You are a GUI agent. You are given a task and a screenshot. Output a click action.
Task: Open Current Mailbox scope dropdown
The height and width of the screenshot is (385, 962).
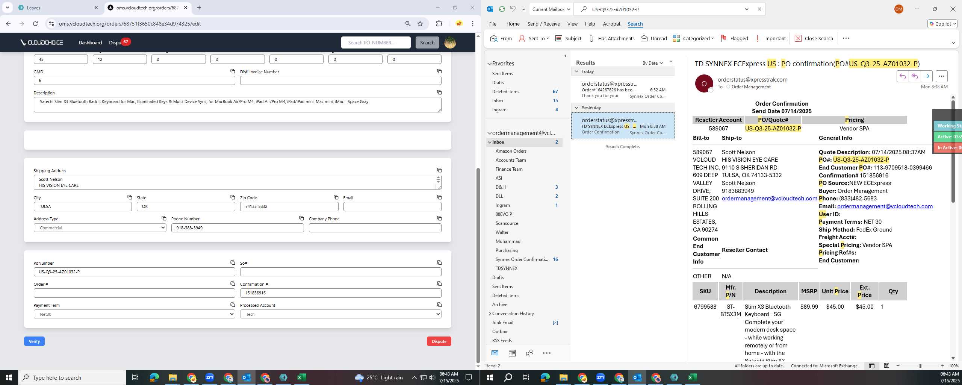[551, 9]
